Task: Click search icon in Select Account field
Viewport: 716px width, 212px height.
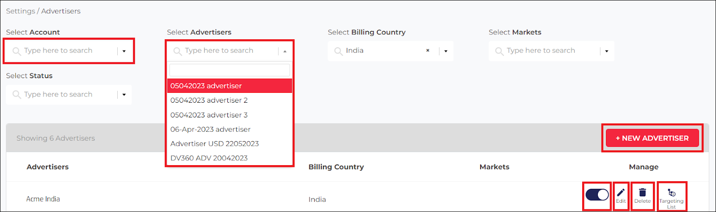Action: (17, 51)
